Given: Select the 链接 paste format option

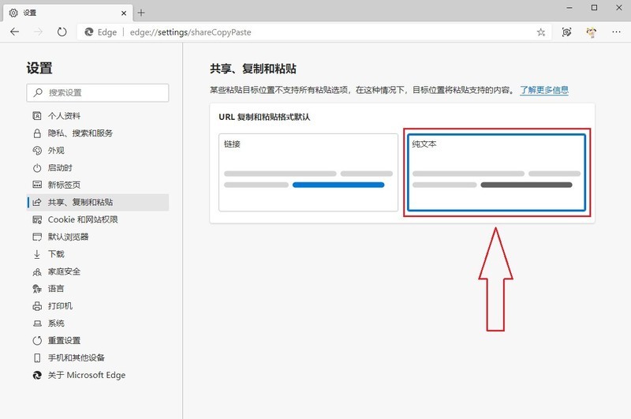Looking at the screenshot, I should click(308, 172).
